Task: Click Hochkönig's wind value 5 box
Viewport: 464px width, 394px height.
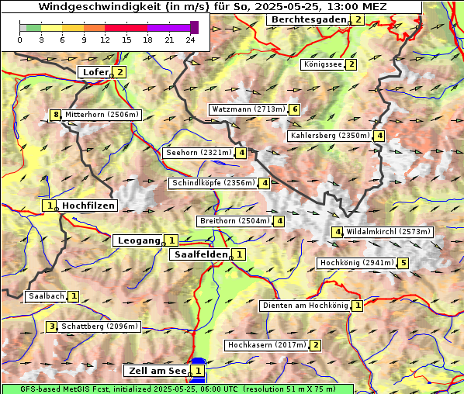Action: [x=403, y=263]
